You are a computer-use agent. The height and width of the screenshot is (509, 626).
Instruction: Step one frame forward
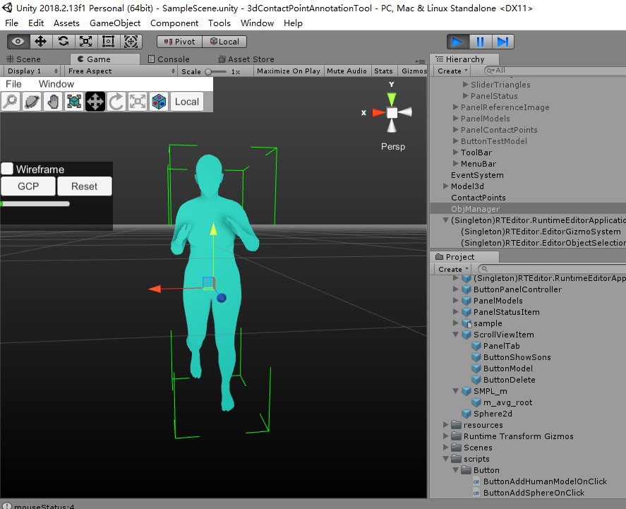click(x=502, y=42)
